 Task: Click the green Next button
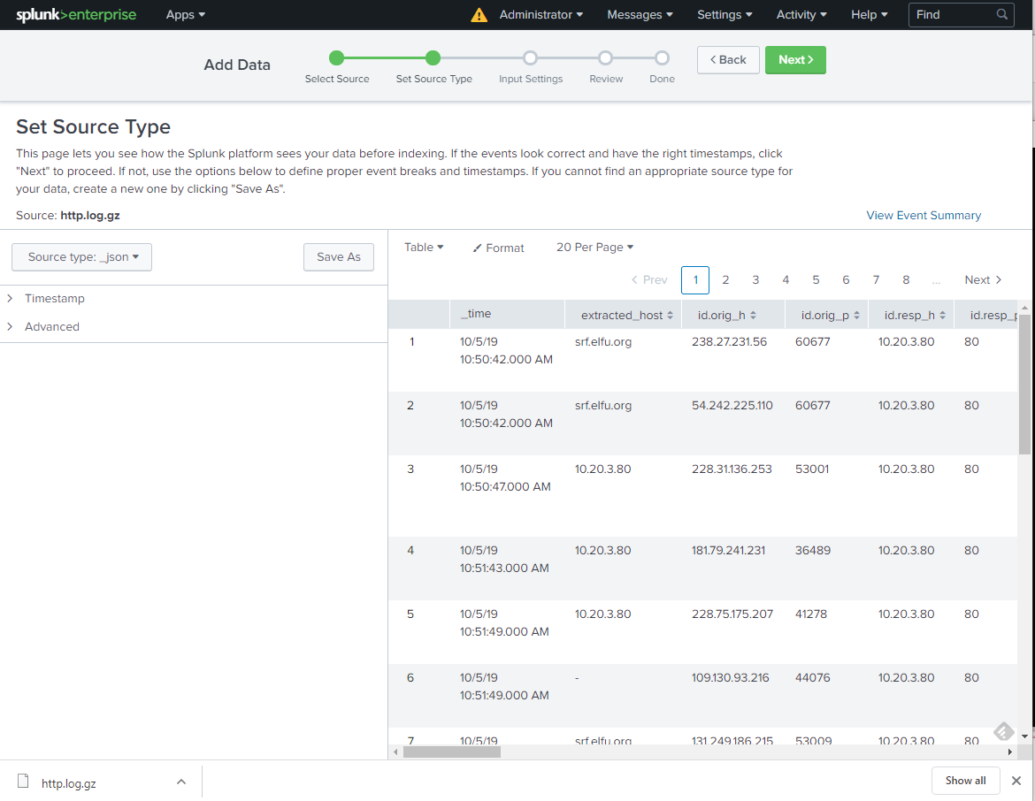point(794,60)
